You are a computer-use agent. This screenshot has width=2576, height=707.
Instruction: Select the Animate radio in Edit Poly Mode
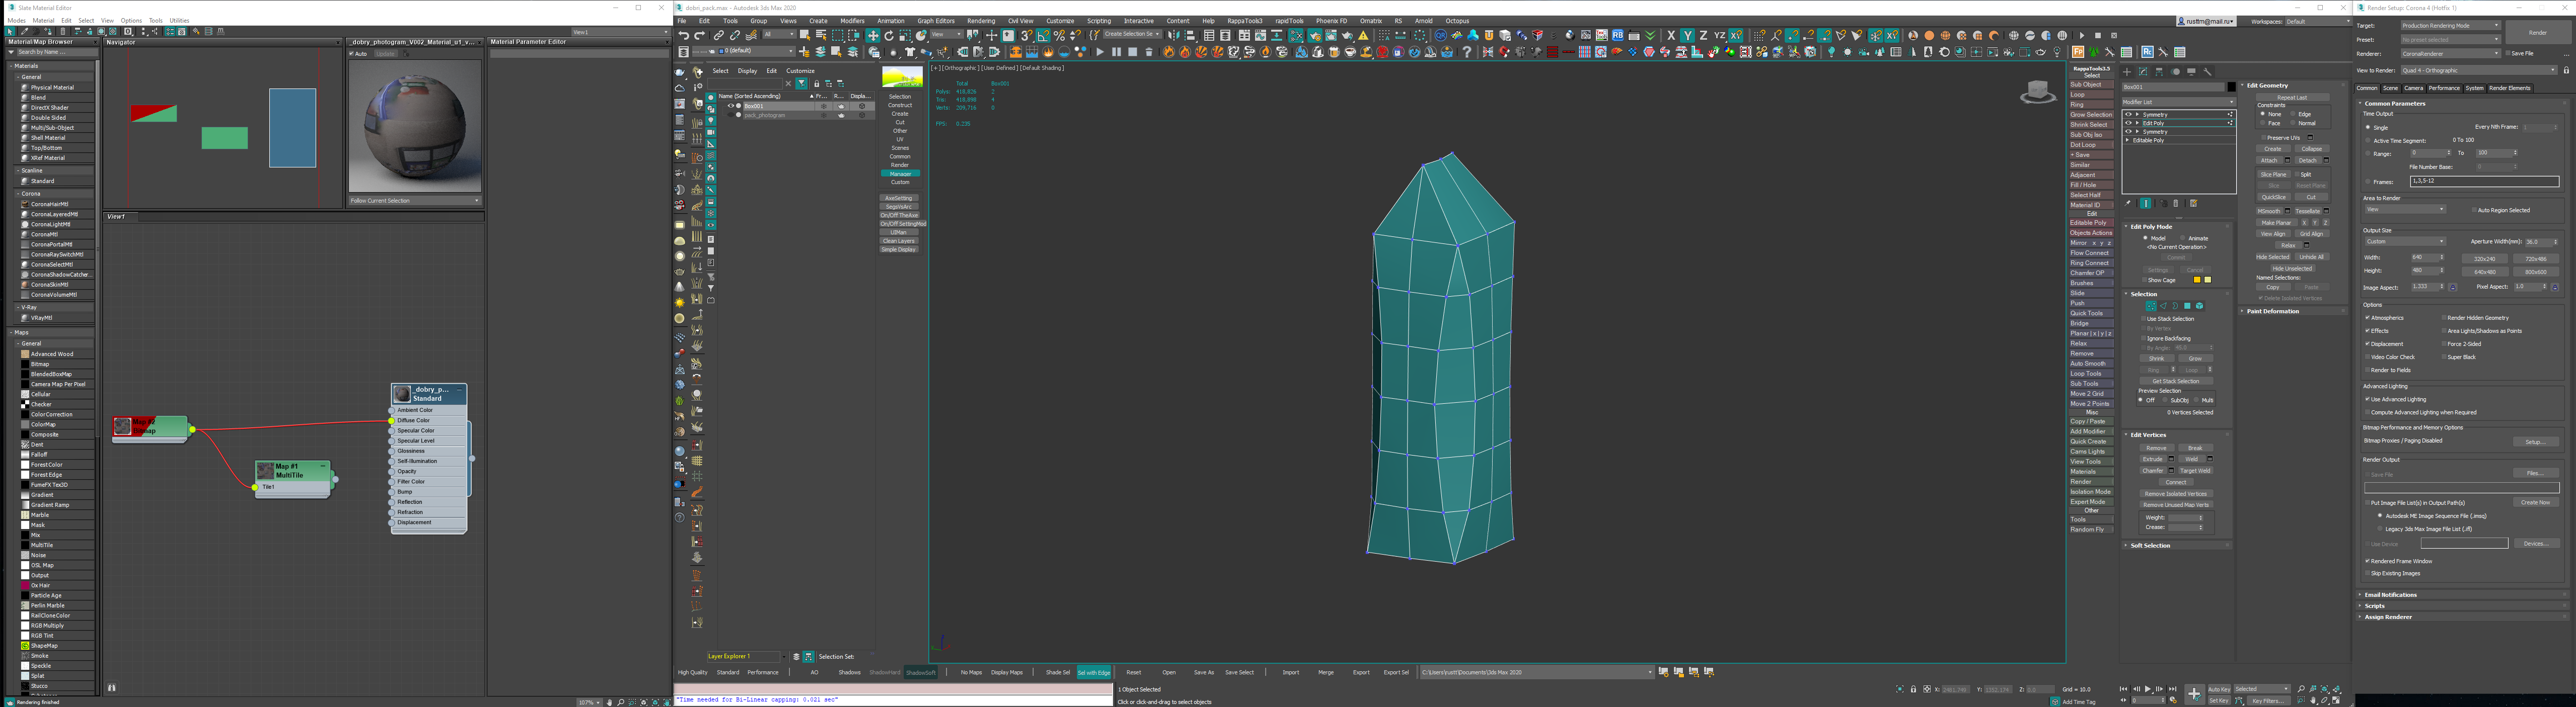2183,238
